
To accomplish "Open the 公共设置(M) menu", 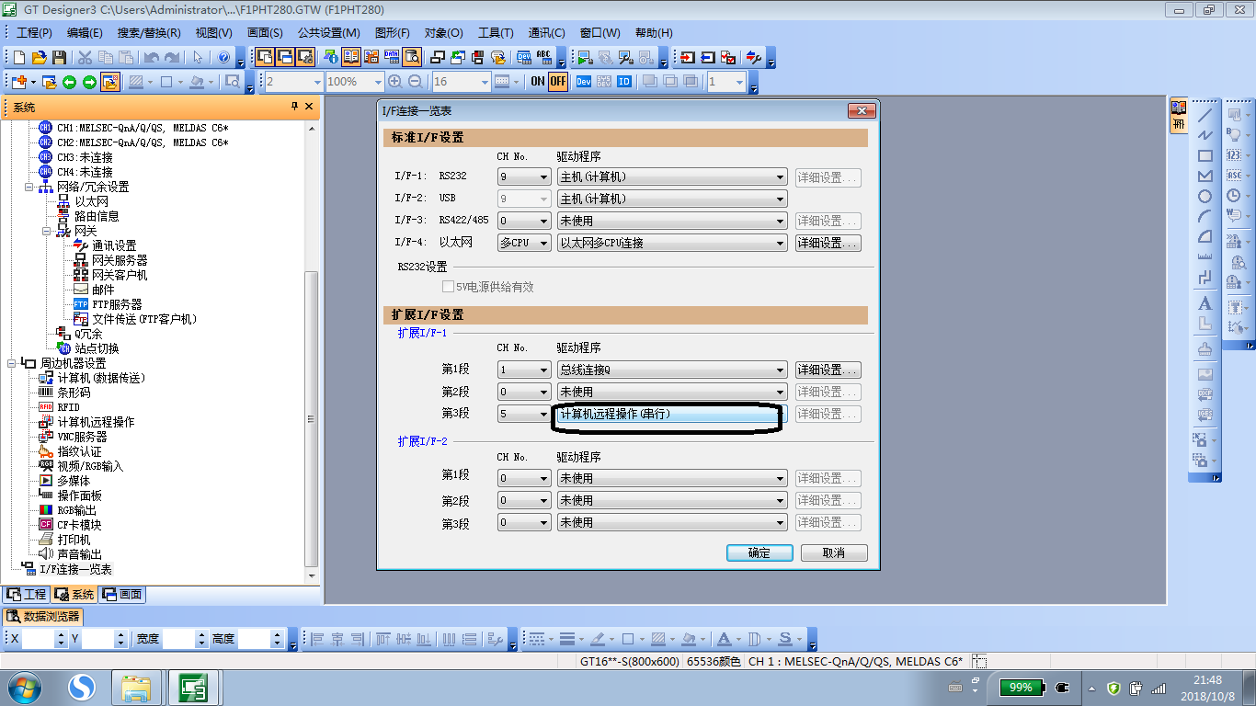I will coord(328,33).
